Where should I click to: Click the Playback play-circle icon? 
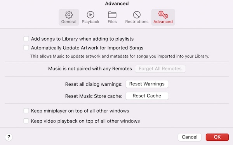pos(90,15)
